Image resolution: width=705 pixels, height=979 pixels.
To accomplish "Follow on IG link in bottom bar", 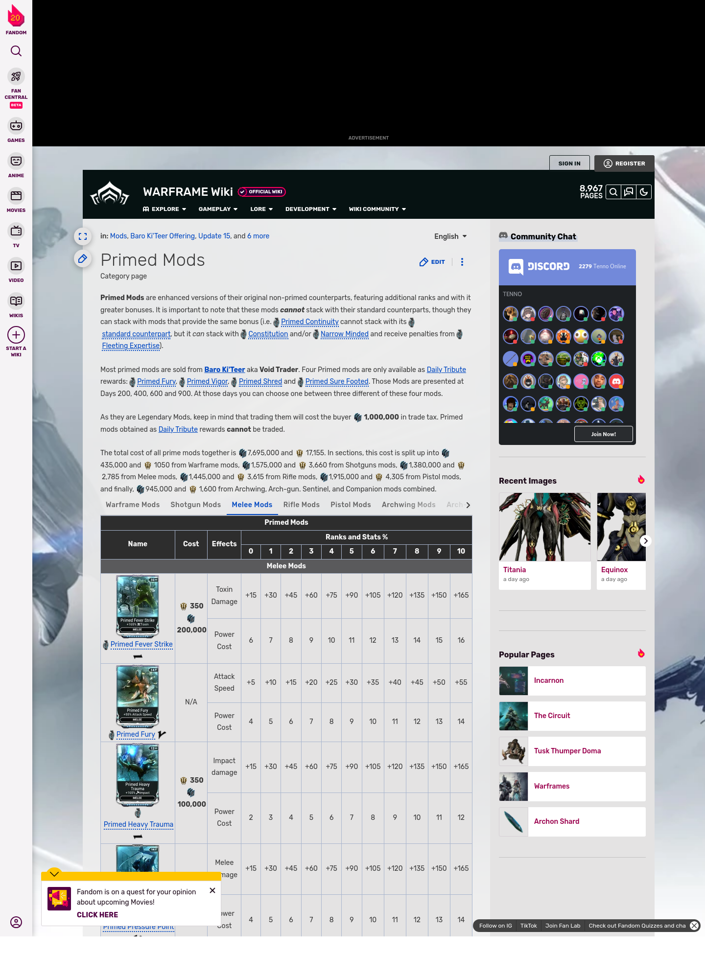I will pyautogui.click(x=495, y=926).
